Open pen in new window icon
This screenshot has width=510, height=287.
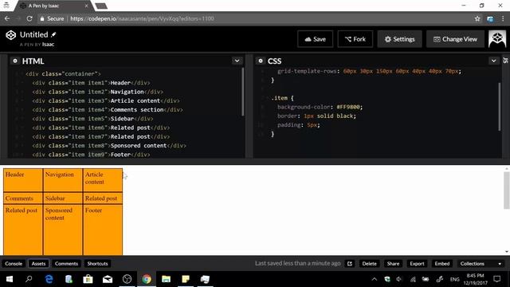click(350, 264)
